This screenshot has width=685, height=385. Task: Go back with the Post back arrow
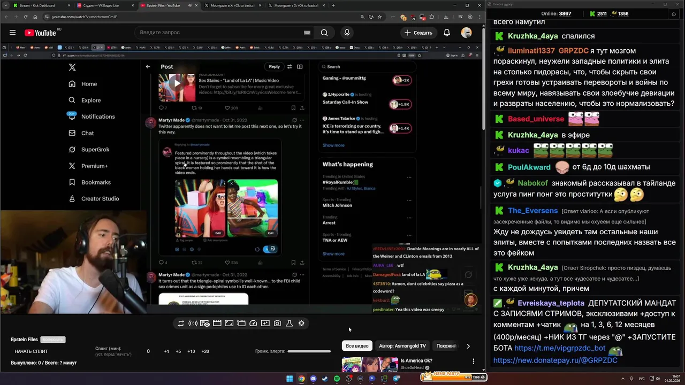[148, 67]
